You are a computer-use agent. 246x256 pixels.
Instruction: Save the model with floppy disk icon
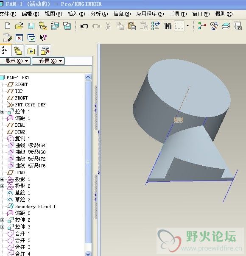[x=31, y=26]
